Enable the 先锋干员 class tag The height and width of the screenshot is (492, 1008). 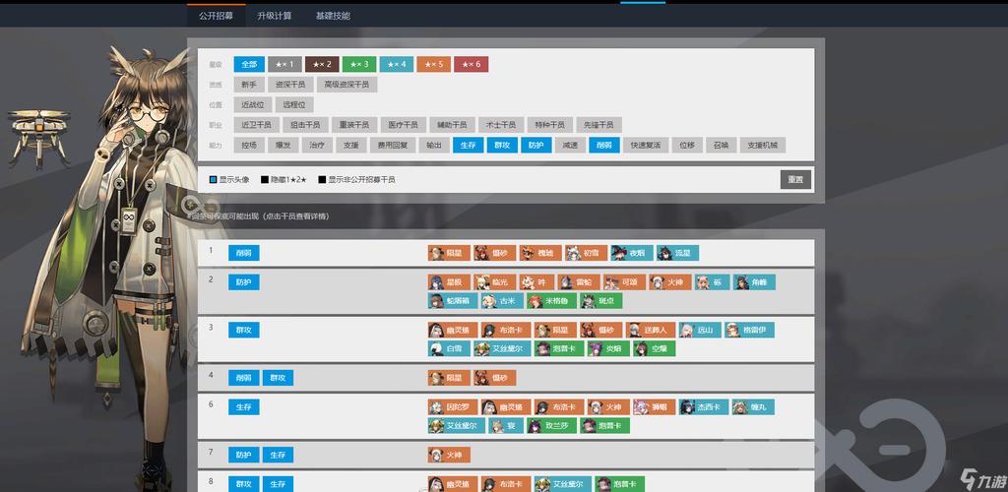pyautogui.click(x=598, y=125)
